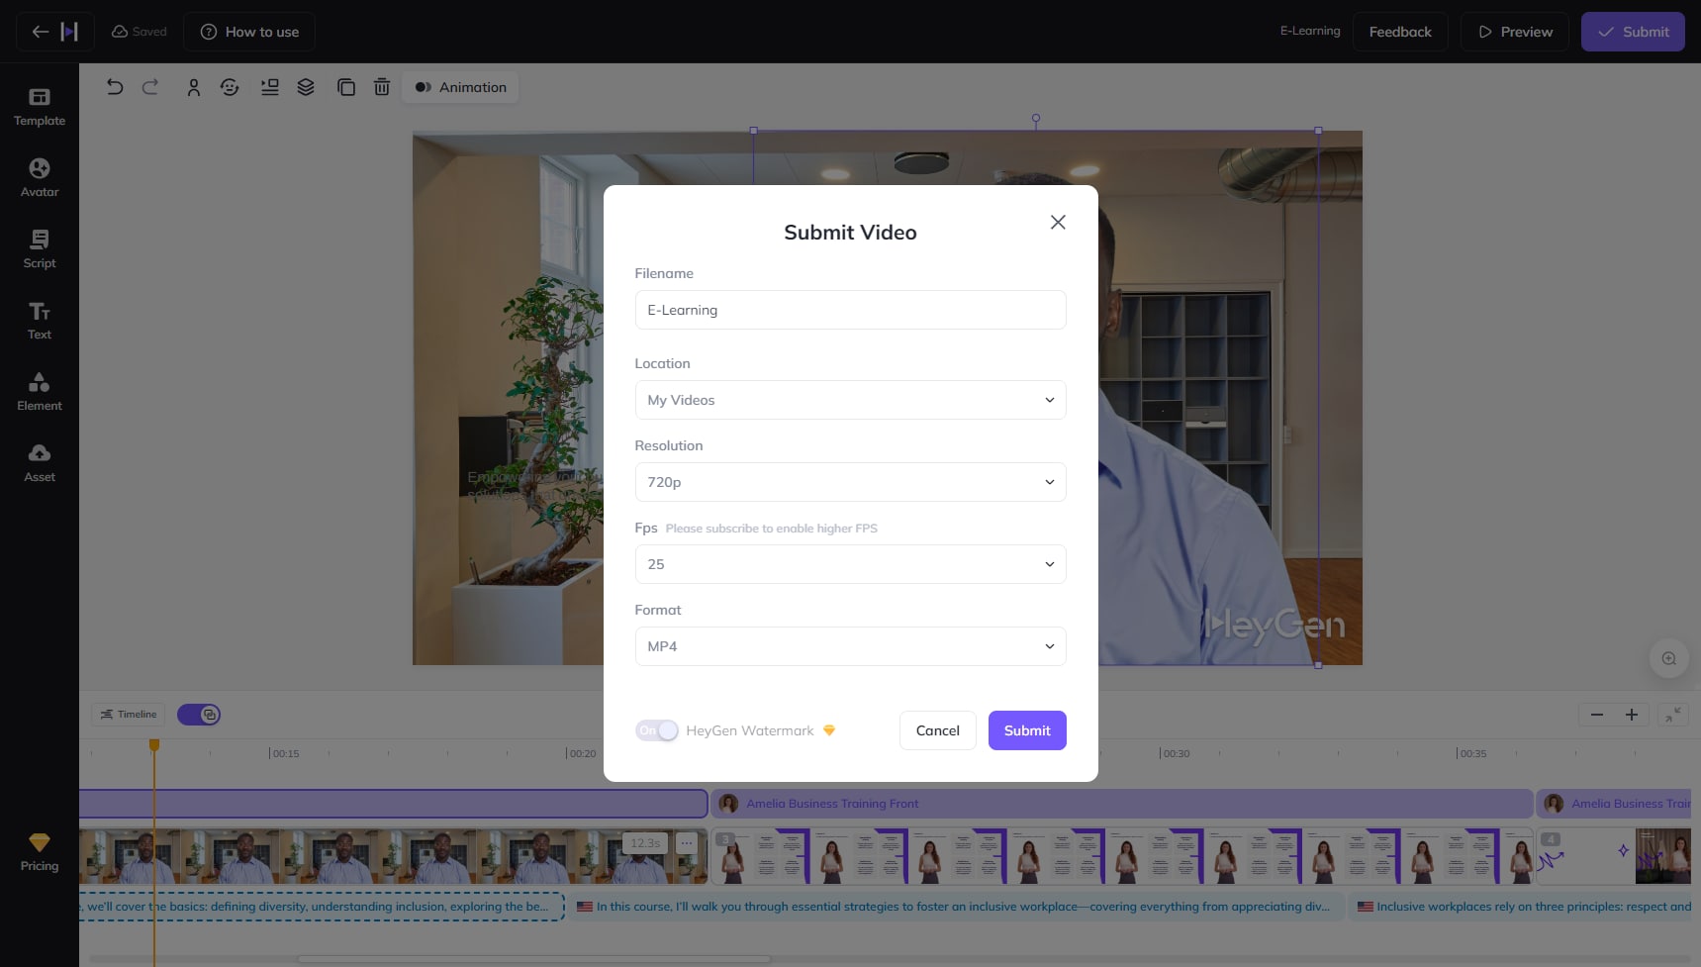Click the Feedback button
The width and height of the screenshot is (1701, 967).
pyautogui.click(x=1400, y=32)
